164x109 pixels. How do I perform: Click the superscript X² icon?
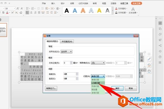(12, 13)
